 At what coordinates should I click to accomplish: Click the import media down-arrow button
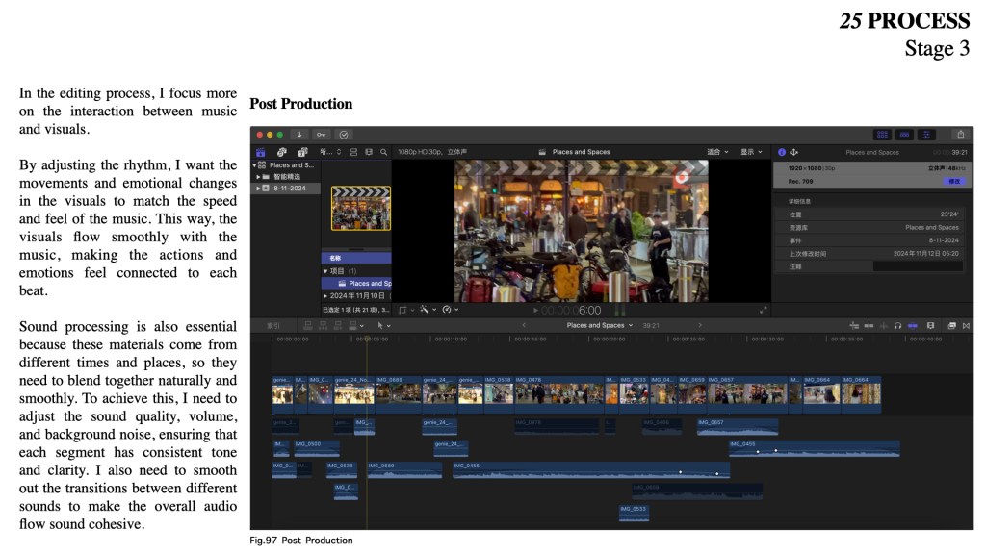pos(300,135)
